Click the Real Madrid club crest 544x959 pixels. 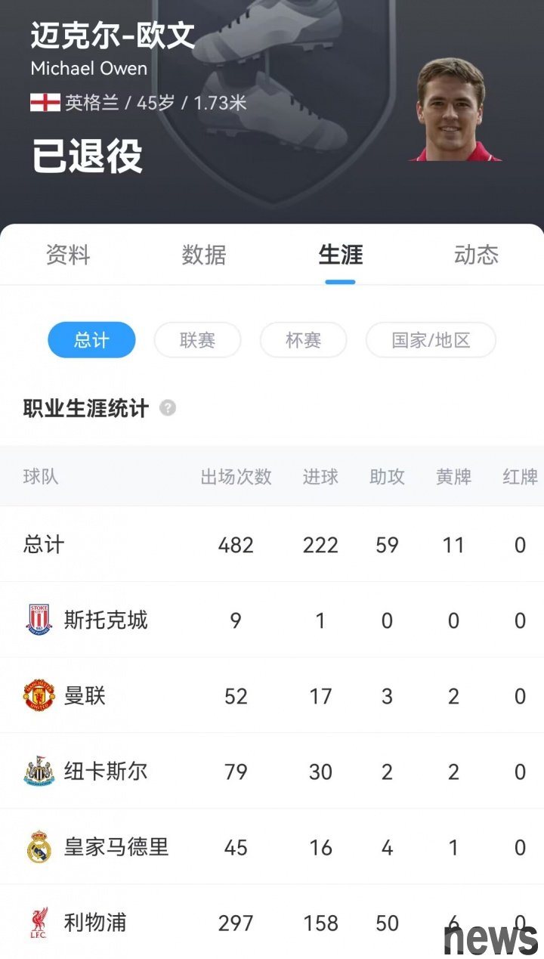click(39, 847)
